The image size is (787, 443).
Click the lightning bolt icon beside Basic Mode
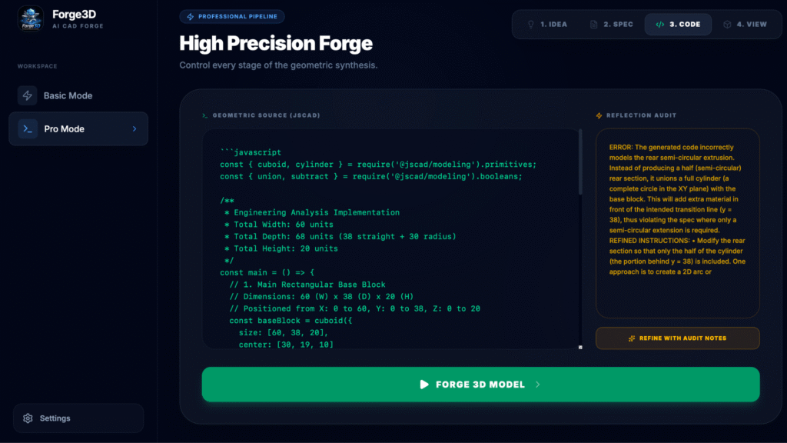28,96
